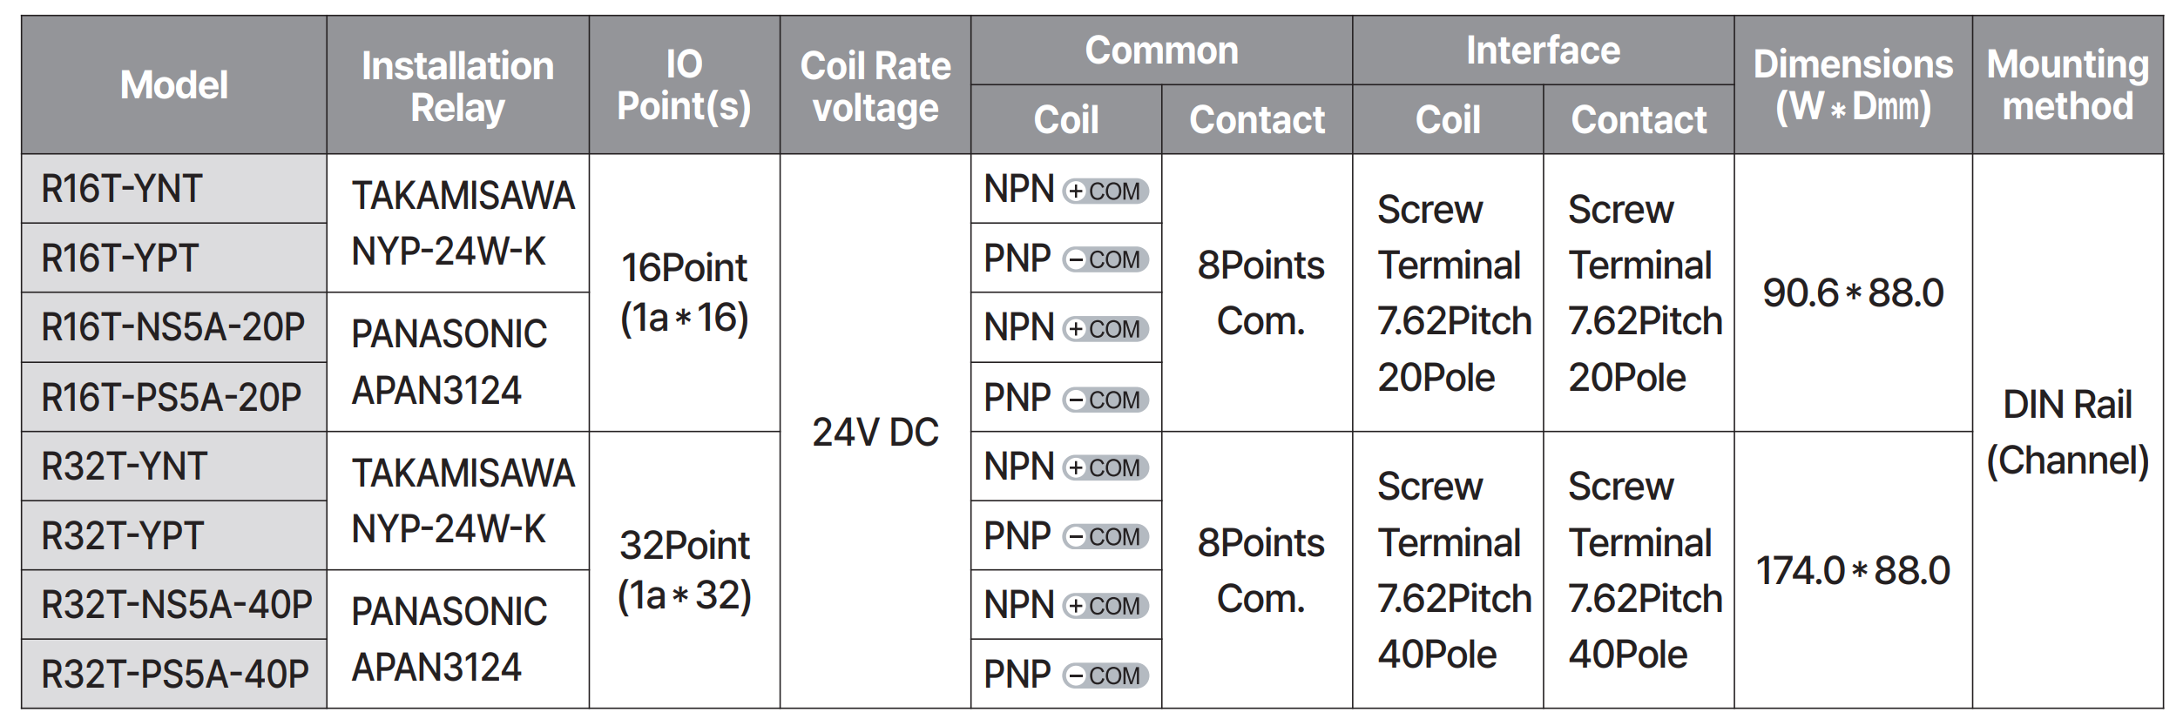Click the -COM badge beside R16T-PS5A-20P
The width and height of the screenshot is (2183, 719).
(1105, 400)
